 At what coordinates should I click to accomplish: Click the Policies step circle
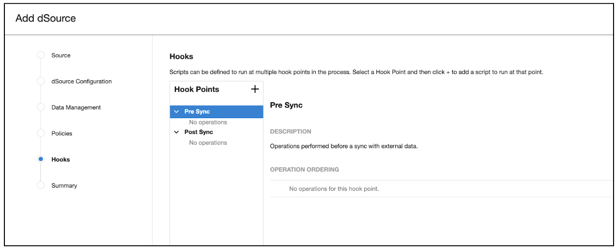click(41, 133)
